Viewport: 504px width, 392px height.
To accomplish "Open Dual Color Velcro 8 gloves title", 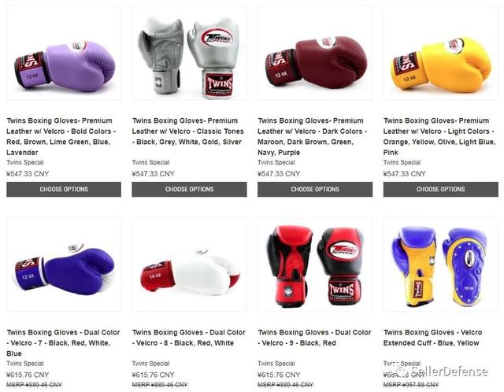I will pos(189,338).
